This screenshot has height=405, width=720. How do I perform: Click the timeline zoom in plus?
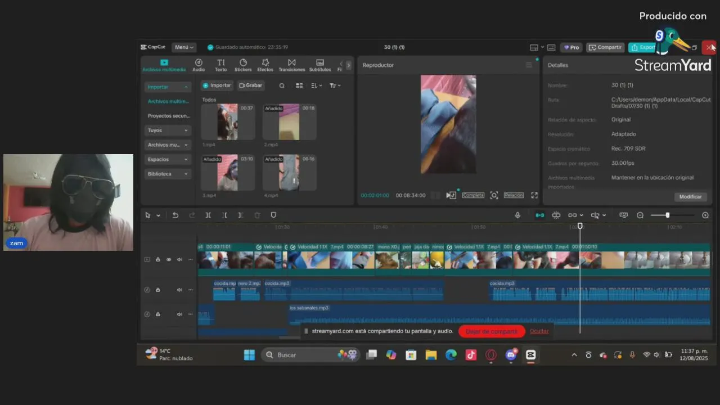[x=705, y=215]
